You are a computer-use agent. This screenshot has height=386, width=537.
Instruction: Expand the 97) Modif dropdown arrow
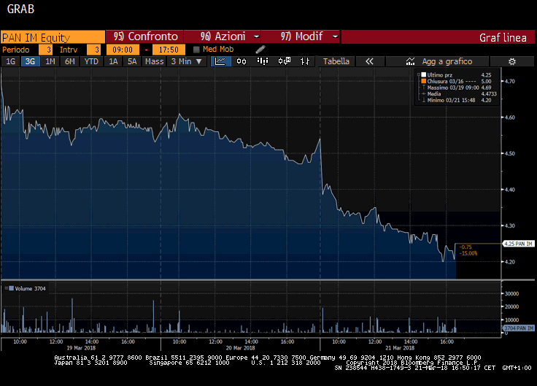[x=336, y=36]
